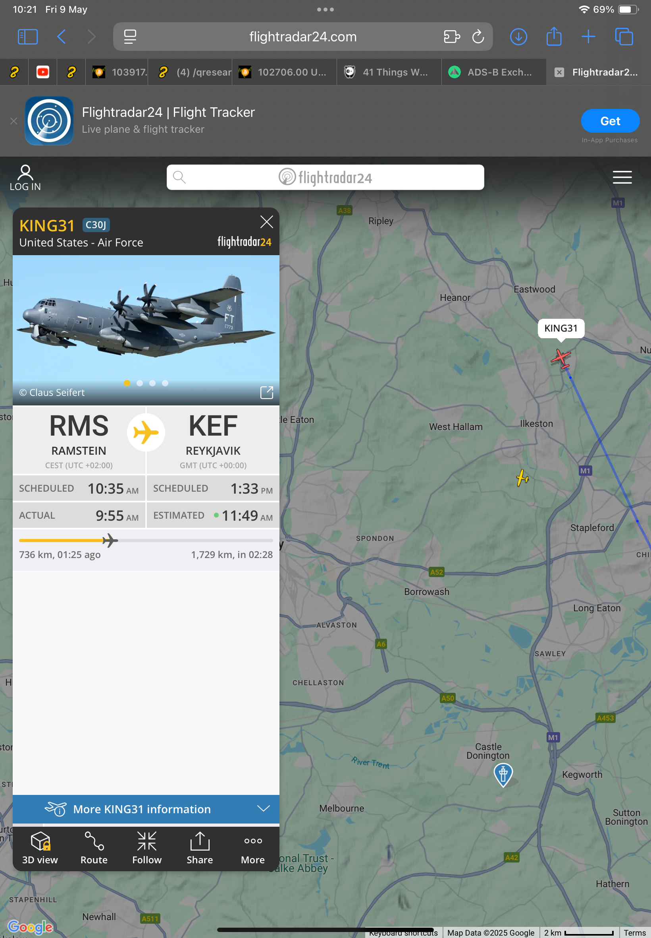The height and width of the screenshot is (938, 651).
Task: Select the yellow light aircraft on map
Action: coord(522,477)
